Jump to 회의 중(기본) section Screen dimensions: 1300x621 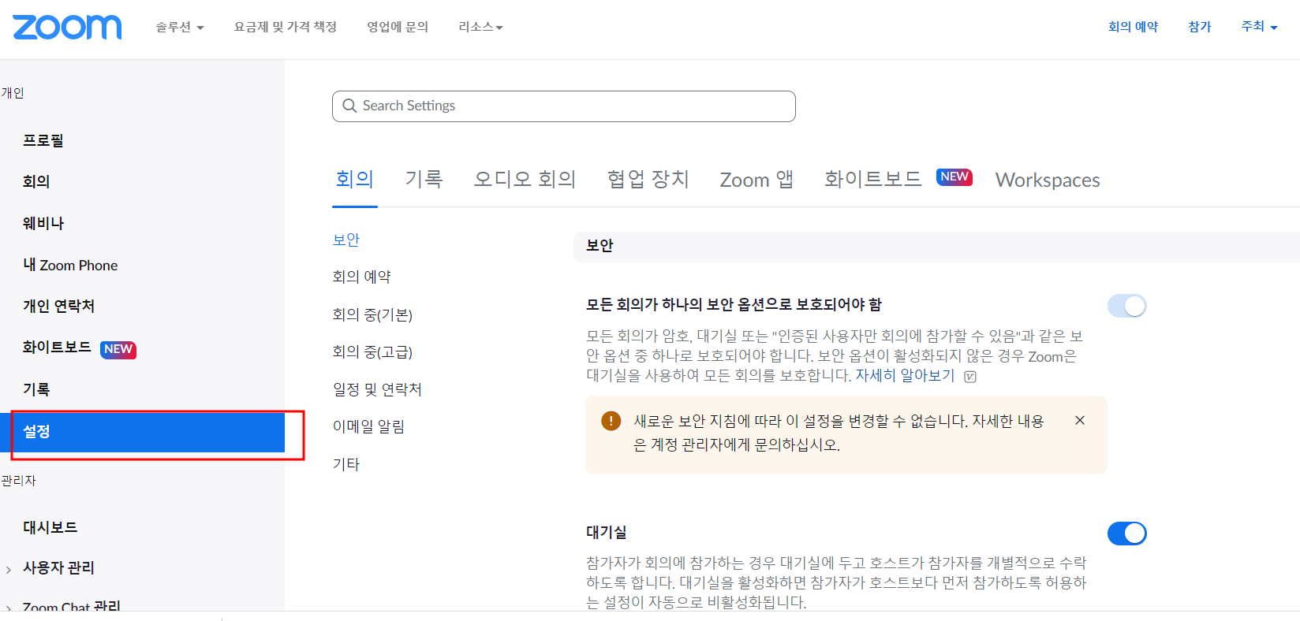click(x=372, y=314)
